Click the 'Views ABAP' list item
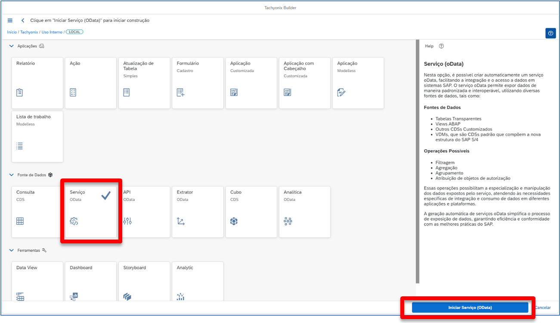 pos(448,124)
